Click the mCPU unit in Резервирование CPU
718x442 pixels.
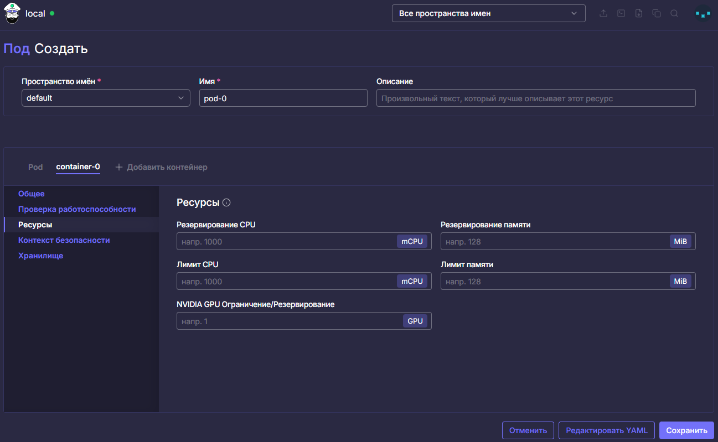tap(412, 241)
